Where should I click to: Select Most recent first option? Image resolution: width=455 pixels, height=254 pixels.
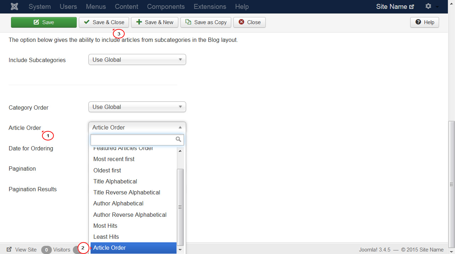point(134,159)
